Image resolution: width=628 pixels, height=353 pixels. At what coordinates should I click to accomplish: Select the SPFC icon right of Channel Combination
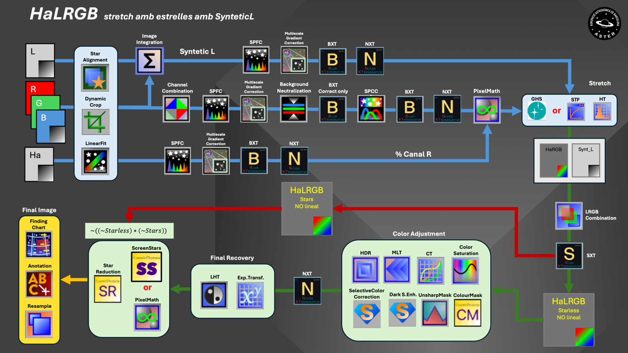click(216, 109)
